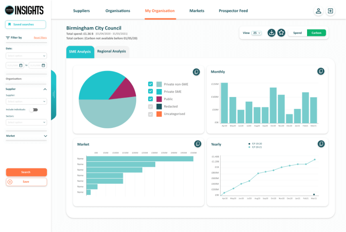Click the Apr20 bar in Monthly chart
The width and height of the screenshot is (346, 232).
tap(224, 103)
